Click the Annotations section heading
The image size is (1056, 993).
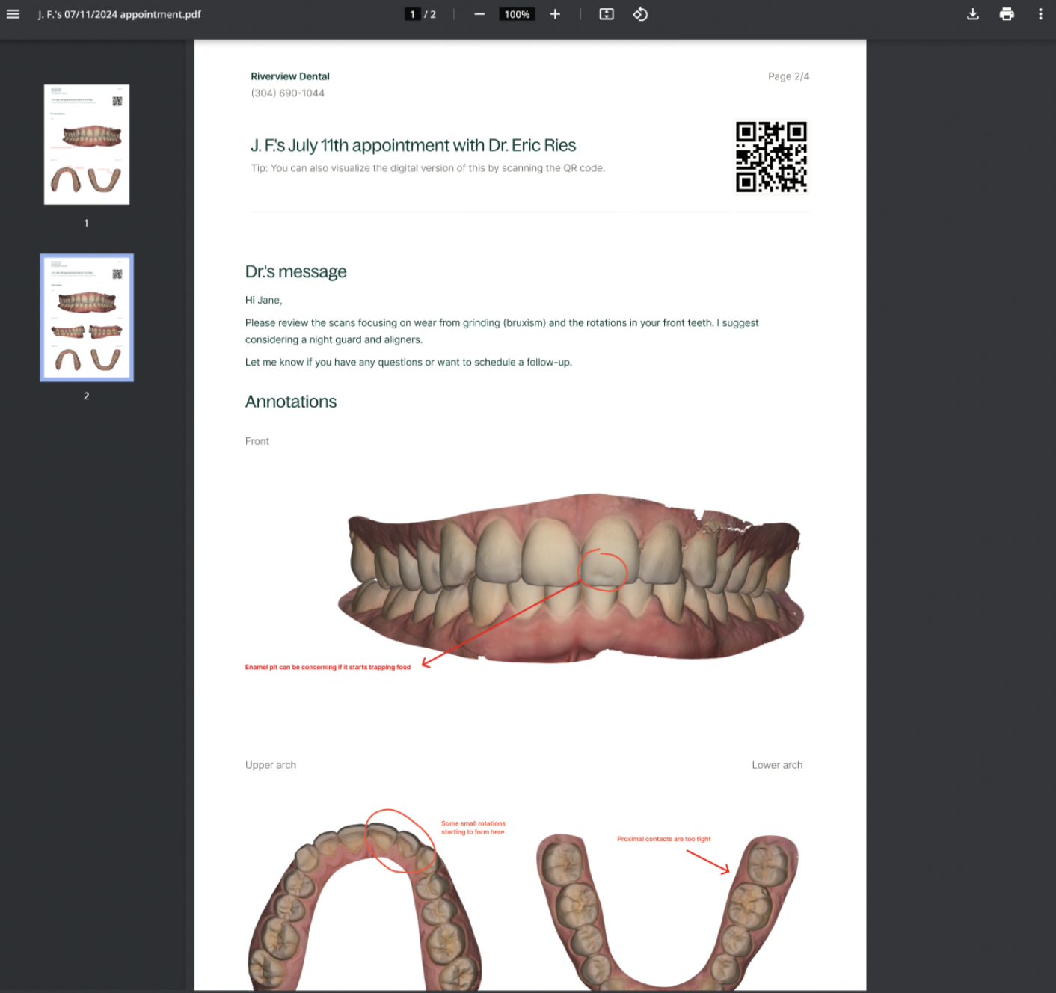tap(291, 402)
